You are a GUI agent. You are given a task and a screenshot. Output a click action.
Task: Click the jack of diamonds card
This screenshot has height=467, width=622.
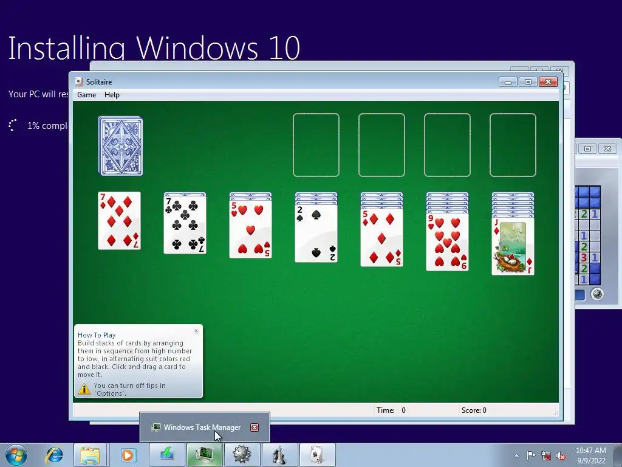pyautogui.click(x=513, y=246)
